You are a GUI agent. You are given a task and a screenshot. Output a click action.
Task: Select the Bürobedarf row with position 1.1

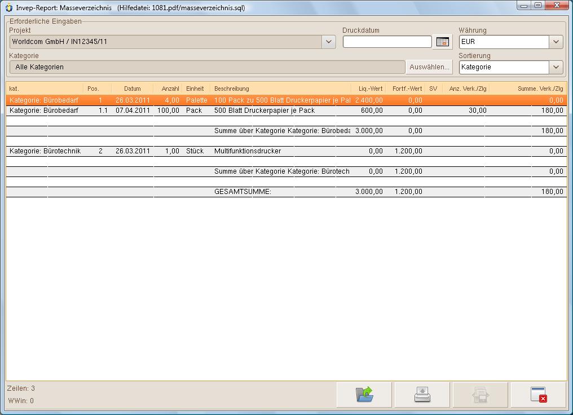[x=286, y=111]
